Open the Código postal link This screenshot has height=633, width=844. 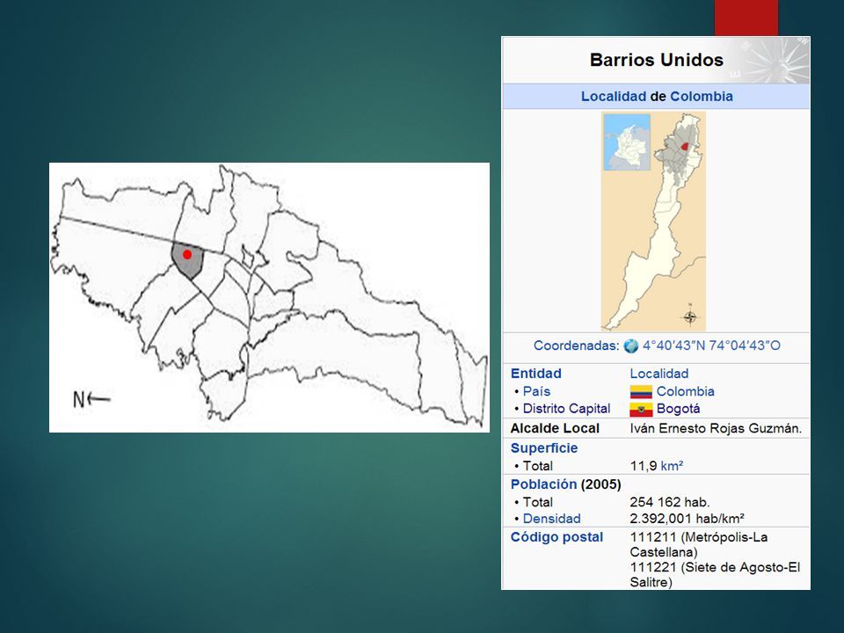click(x=557, y=537)
